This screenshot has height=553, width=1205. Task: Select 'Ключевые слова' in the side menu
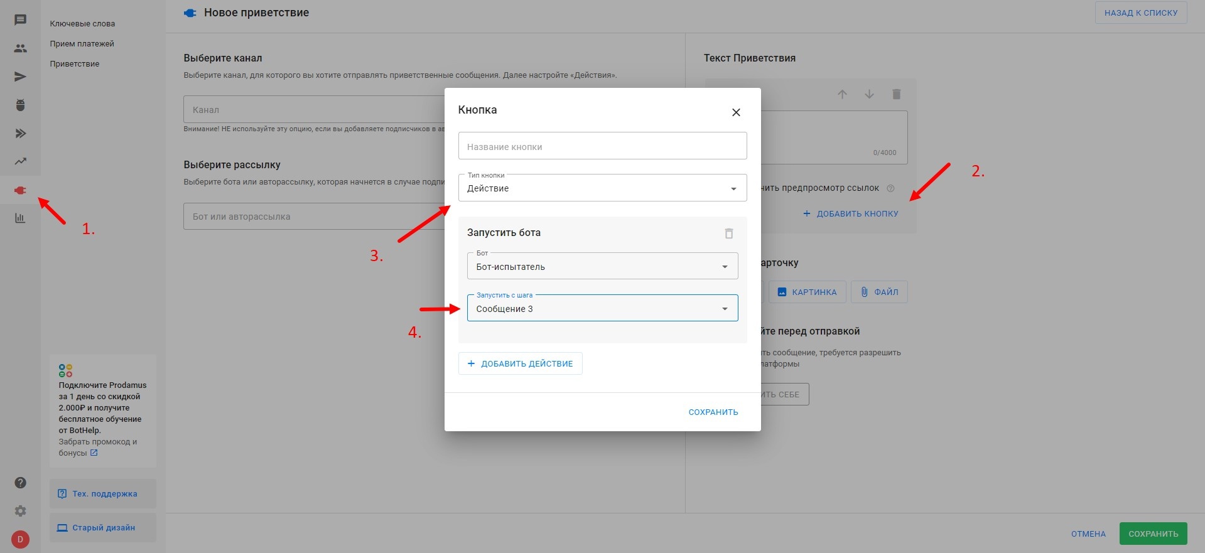pos(82,24)
